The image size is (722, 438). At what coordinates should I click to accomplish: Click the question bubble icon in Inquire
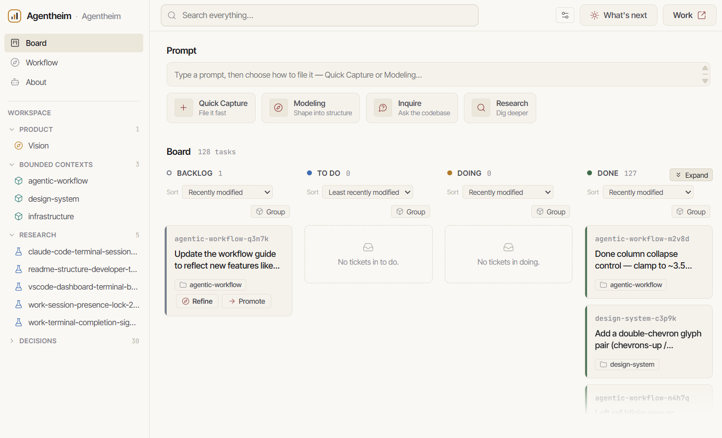(x=383, y=108)
